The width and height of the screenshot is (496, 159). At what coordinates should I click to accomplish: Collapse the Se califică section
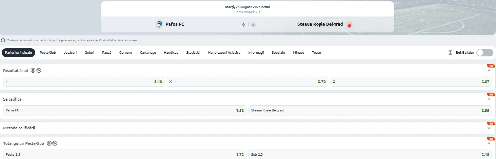coord(489,99)
